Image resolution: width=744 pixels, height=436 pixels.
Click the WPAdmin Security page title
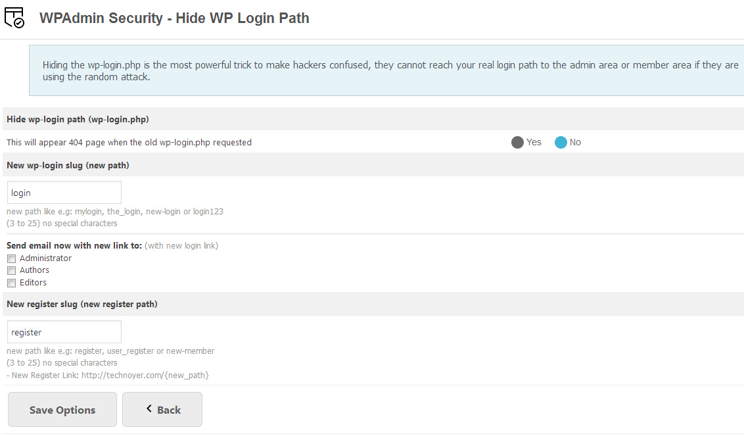click(x=174, y=18)
